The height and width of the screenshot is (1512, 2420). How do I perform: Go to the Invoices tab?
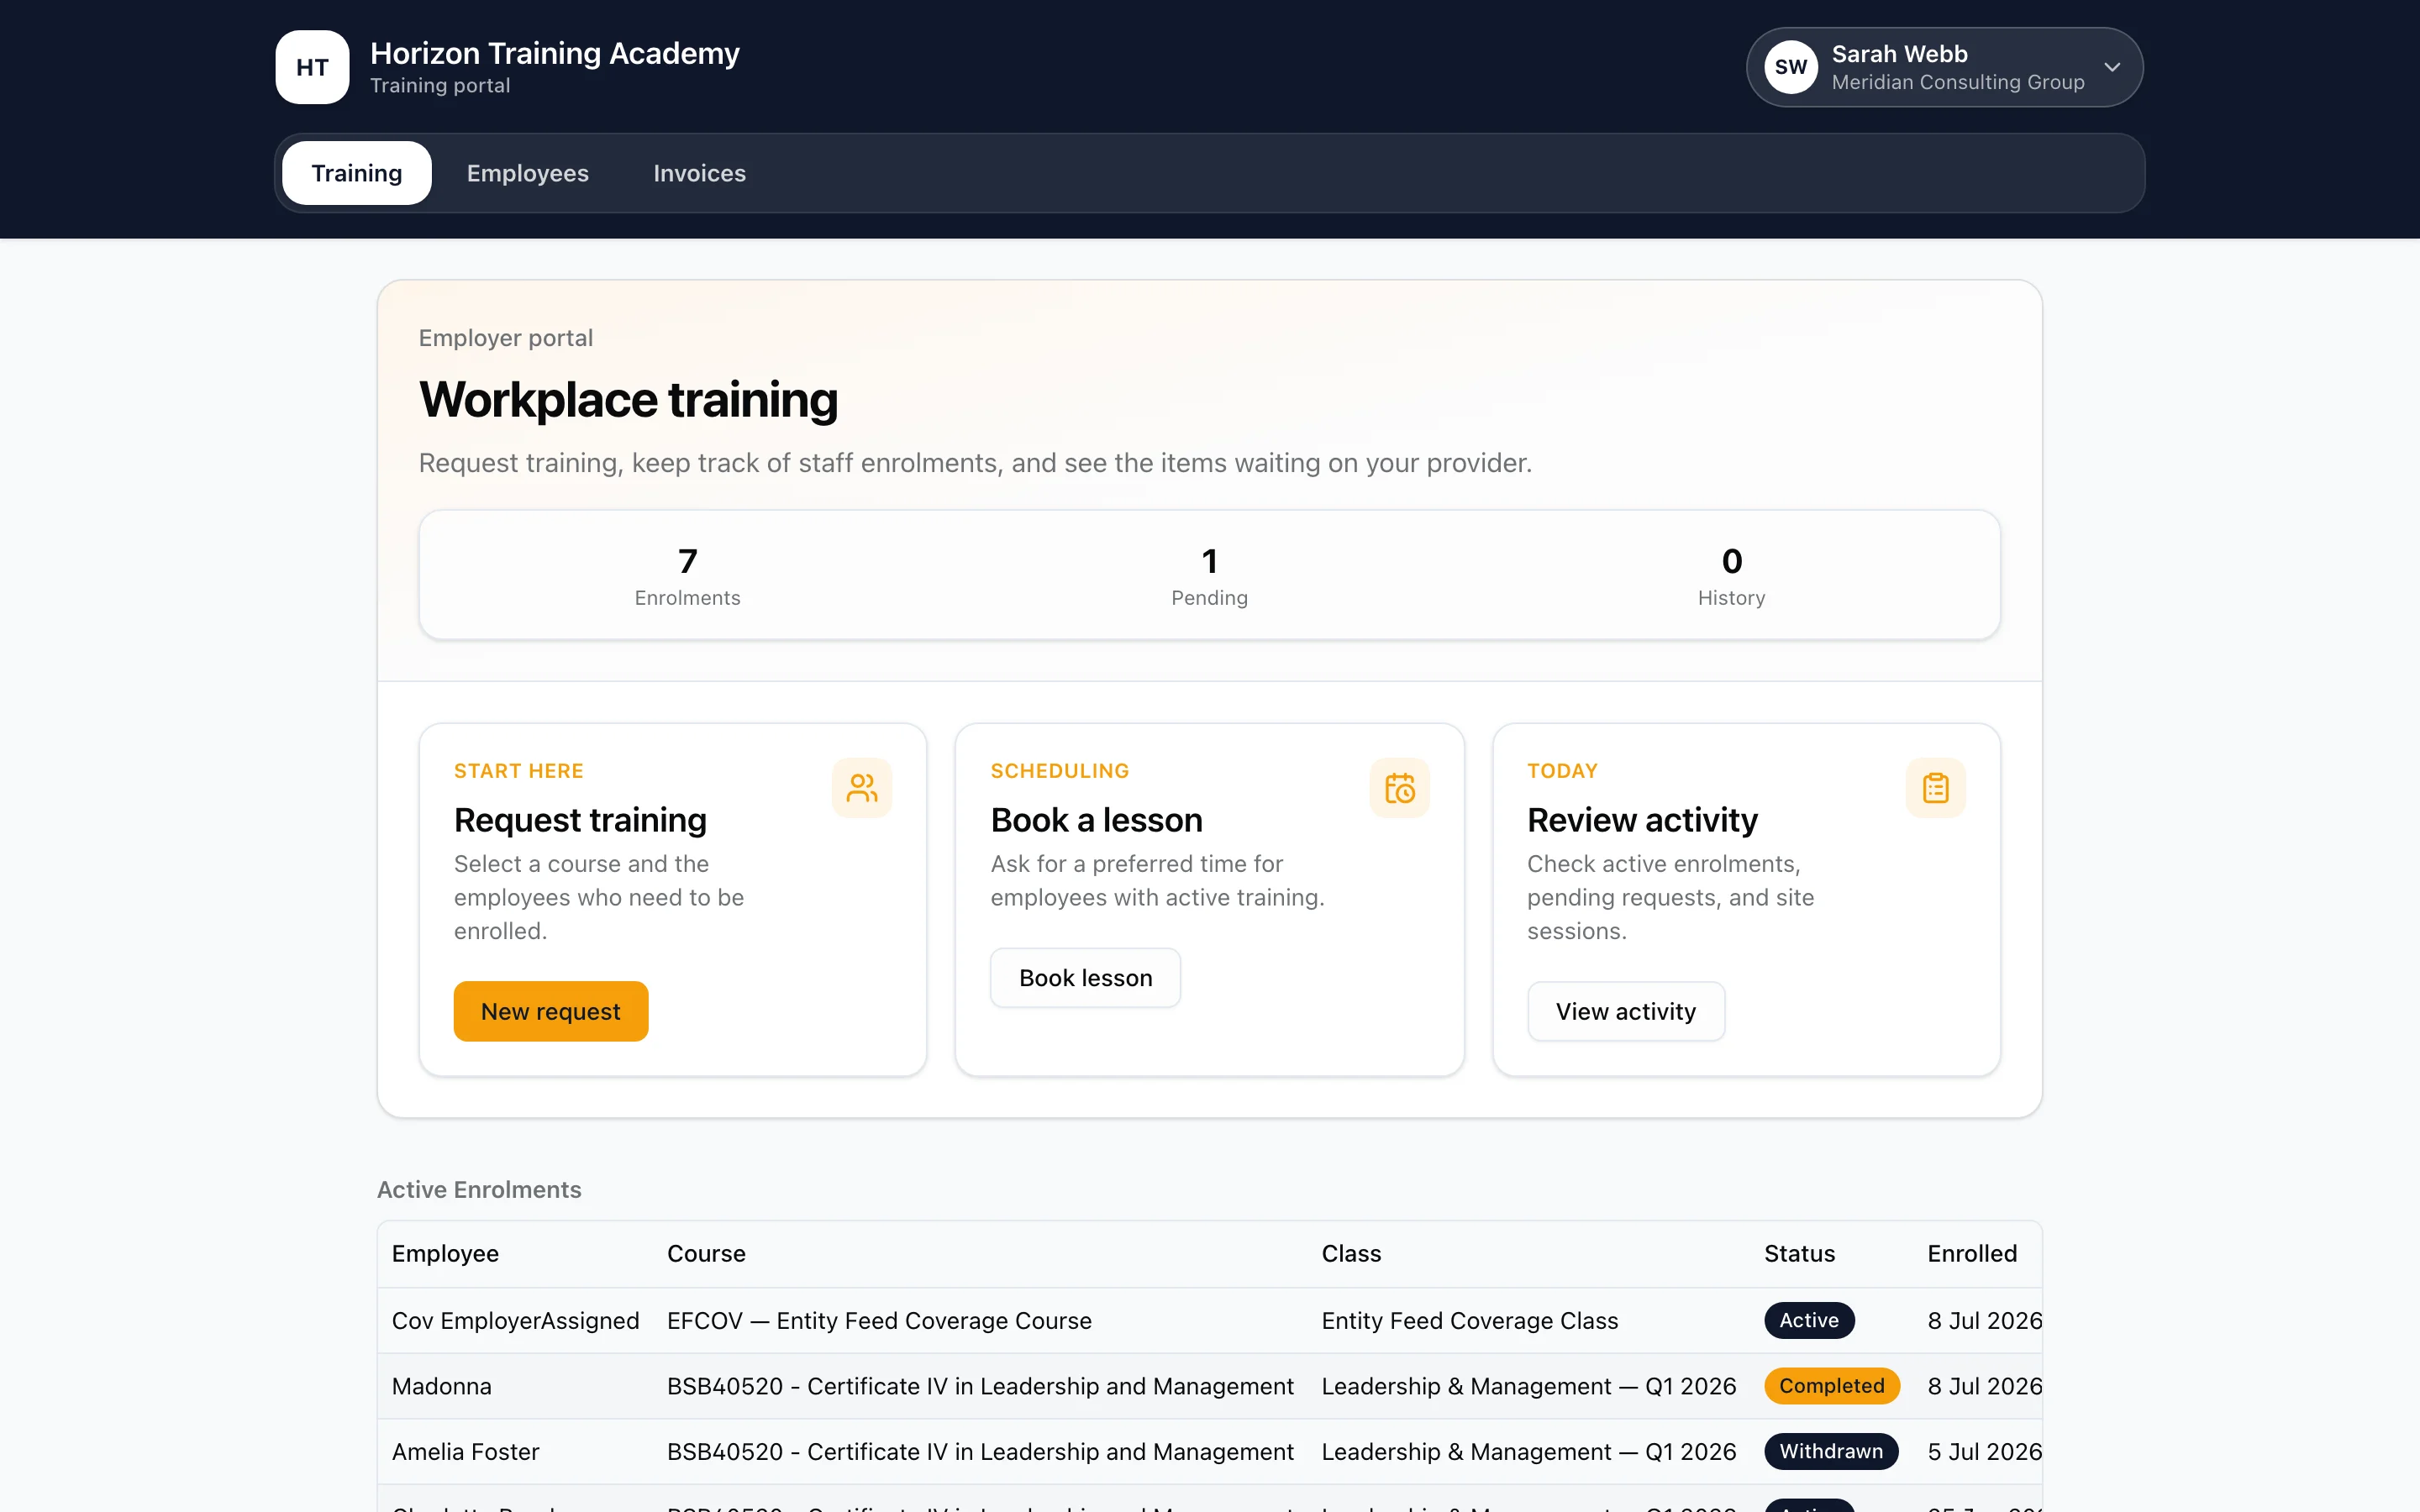pyautogui.click(x=699, y=173)
